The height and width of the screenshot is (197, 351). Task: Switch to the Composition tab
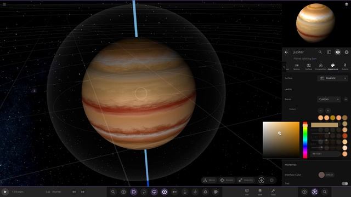[321, 67]
